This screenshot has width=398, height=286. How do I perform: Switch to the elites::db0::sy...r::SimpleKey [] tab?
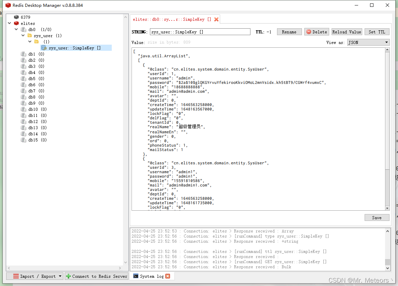click(x=172, y=19)
